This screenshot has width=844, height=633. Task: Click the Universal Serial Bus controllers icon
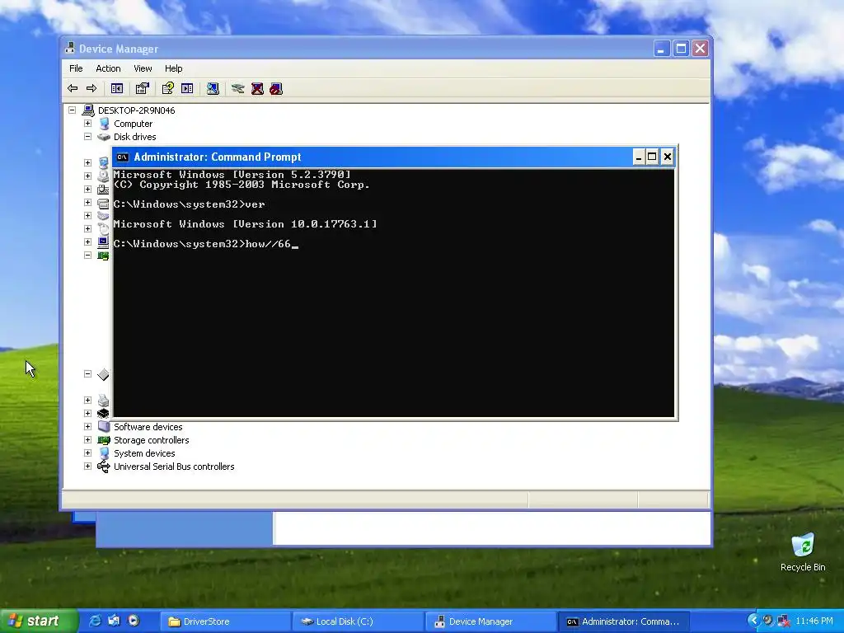(103, 467)
